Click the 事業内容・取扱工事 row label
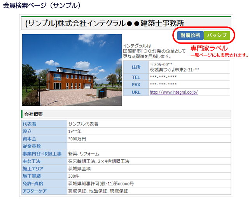Screen dimensions: 252x201 click(44, 154)
